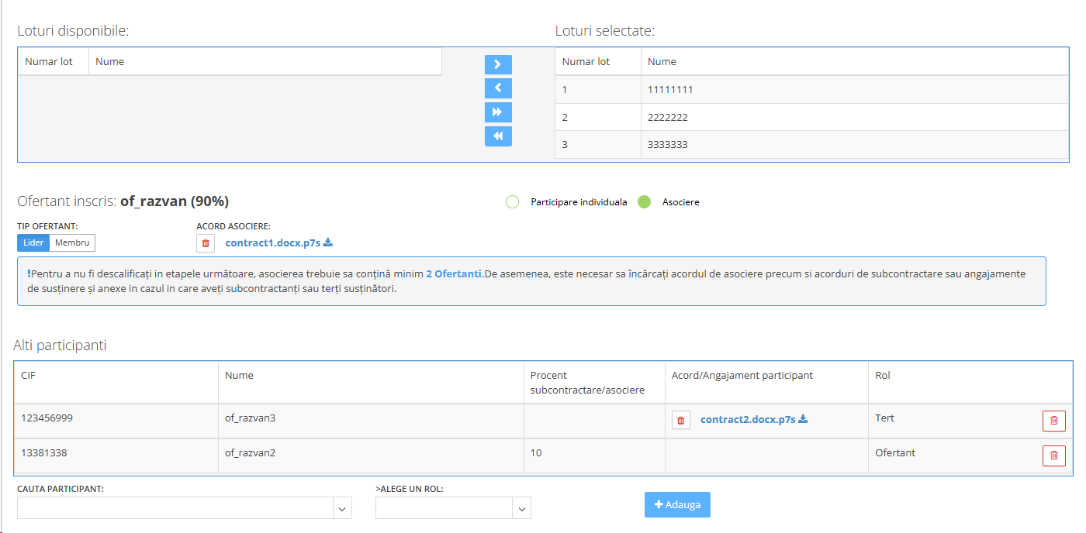Viewport: 1086px width, 533px height.
Task: Set offerer type to Lider
Action: [x=33, y=242]
